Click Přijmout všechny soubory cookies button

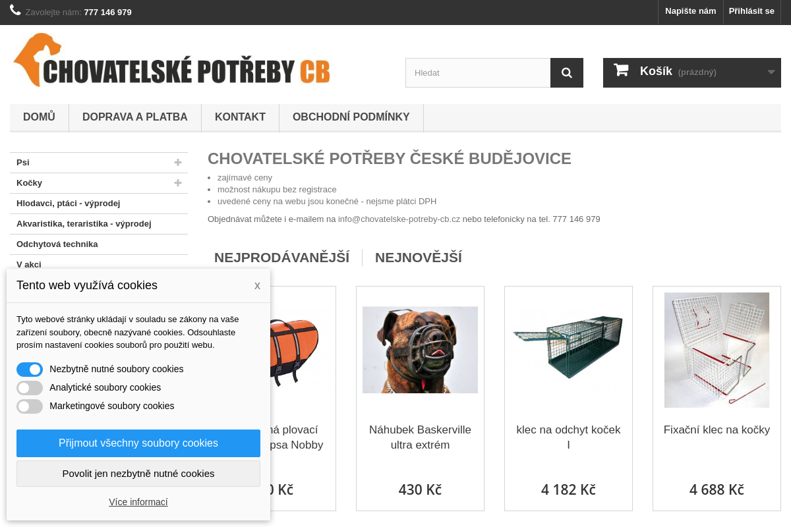click(x=138, y=443)
